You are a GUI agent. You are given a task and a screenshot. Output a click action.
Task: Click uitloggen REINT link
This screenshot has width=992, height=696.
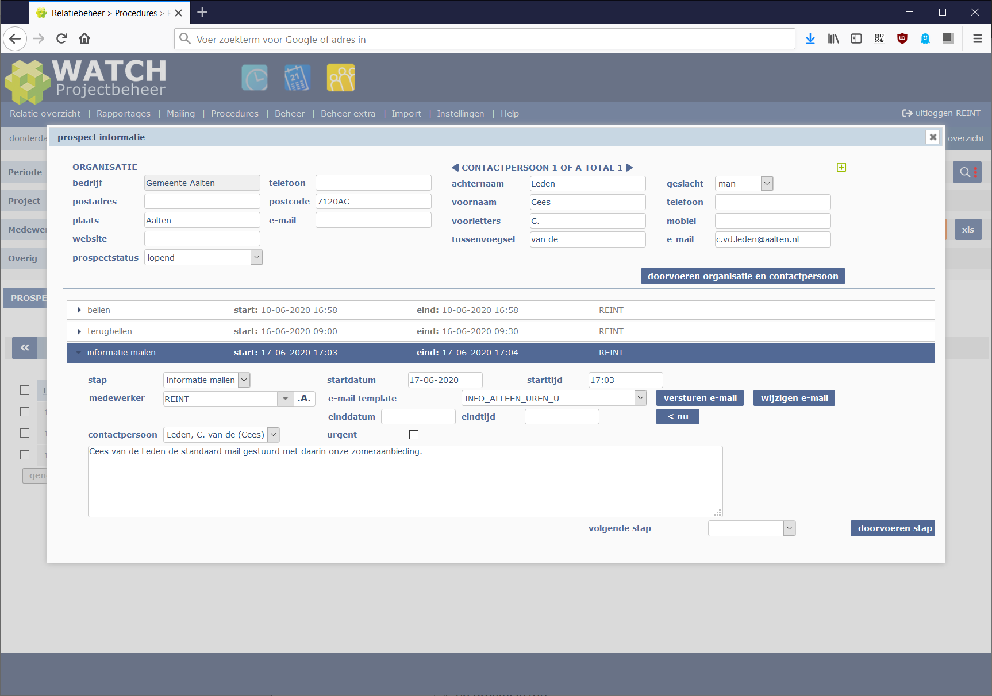[941, 113]
